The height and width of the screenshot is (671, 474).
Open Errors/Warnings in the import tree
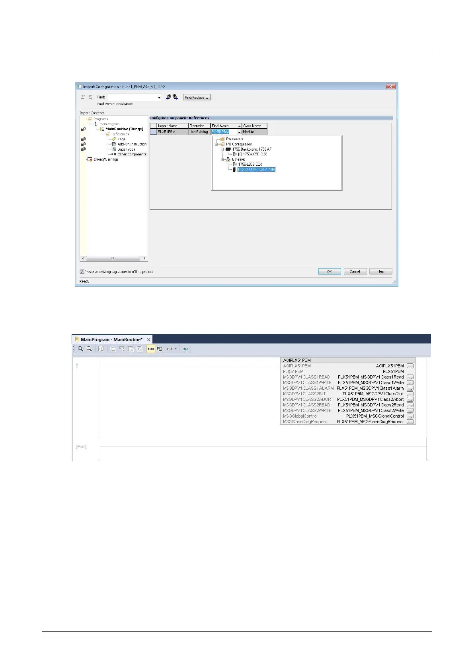coord(106,159)
